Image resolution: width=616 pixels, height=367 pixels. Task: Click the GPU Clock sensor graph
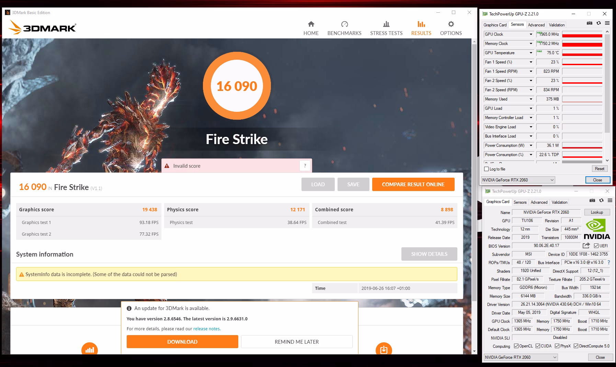click(x=582, y=34)
